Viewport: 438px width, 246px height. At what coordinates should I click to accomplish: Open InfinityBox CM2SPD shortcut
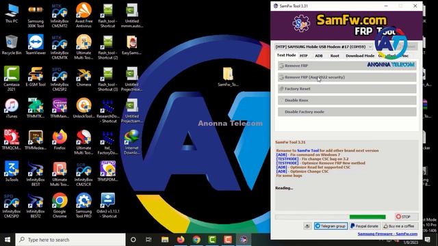12,206
